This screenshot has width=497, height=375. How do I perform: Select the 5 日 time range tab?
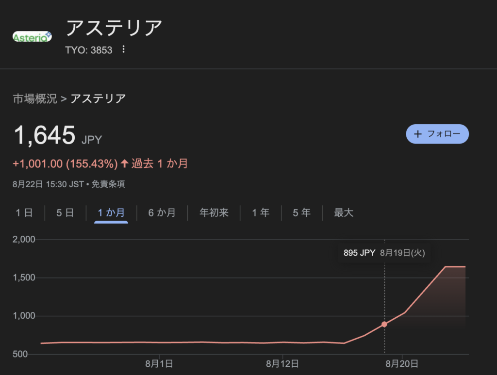(65, 212)
